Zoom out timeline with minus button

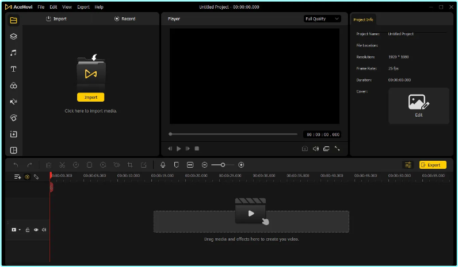pos(204,165)
